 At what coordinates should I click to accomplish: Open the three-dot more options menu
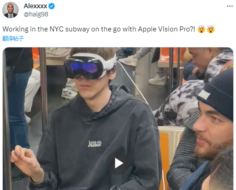coord(230,6)
